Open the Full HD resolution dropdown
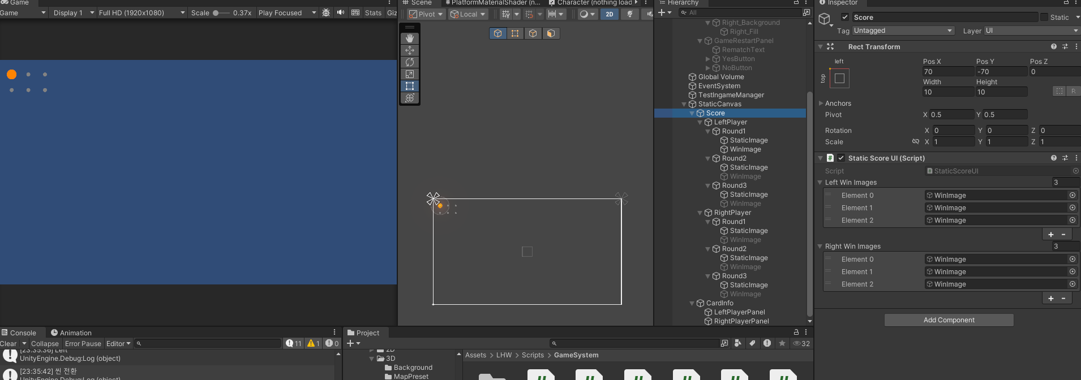This screenshot has height=380, width=1081. pos(141,12)
